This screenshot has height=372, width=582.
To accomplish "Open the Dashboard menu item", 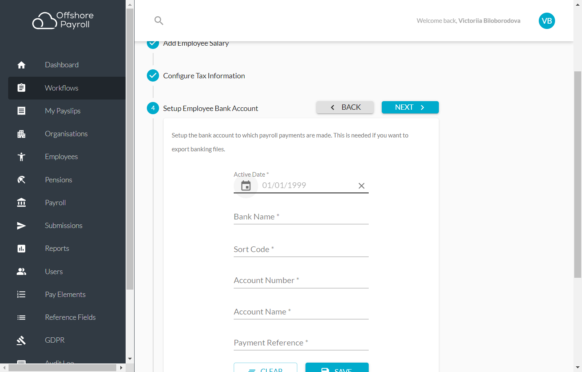I will pyautogui.click(x=67, y=65).
